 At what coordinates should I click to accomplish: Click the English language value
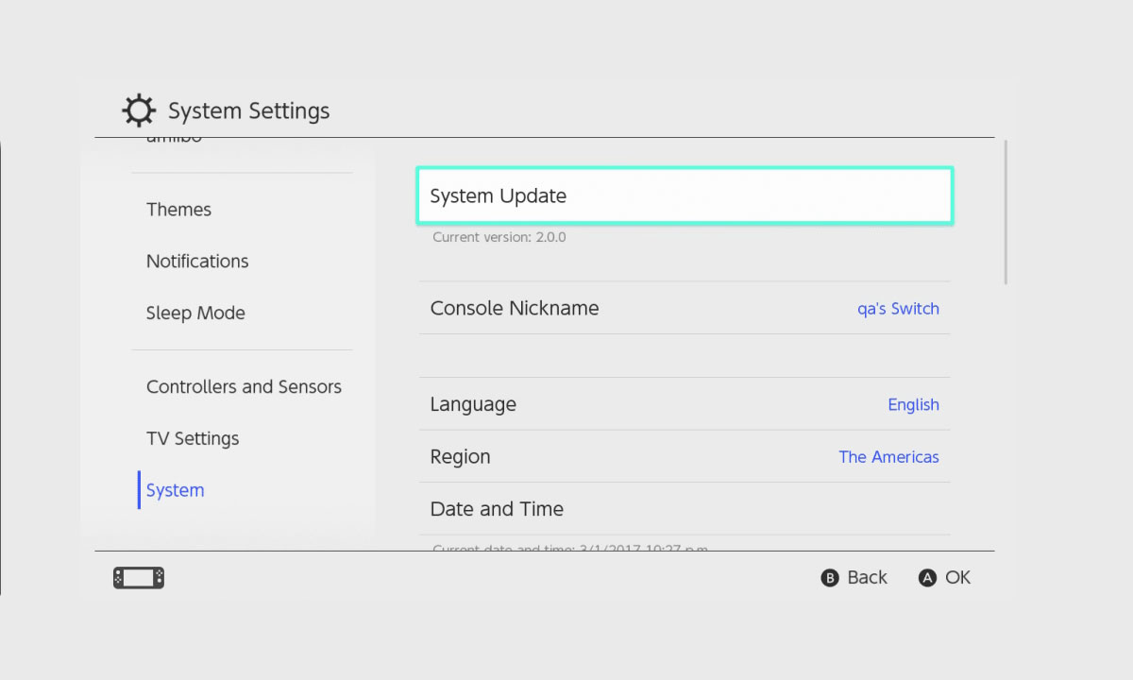[913, 405]
